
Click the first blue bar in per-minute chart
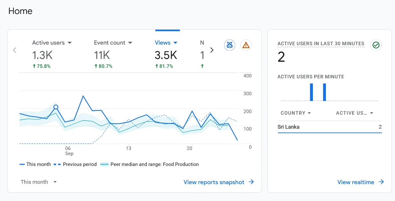point(312,92)
